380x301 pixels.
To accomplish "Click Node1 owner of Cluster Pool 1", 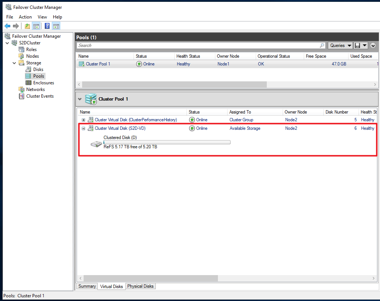I will point(223,64).
